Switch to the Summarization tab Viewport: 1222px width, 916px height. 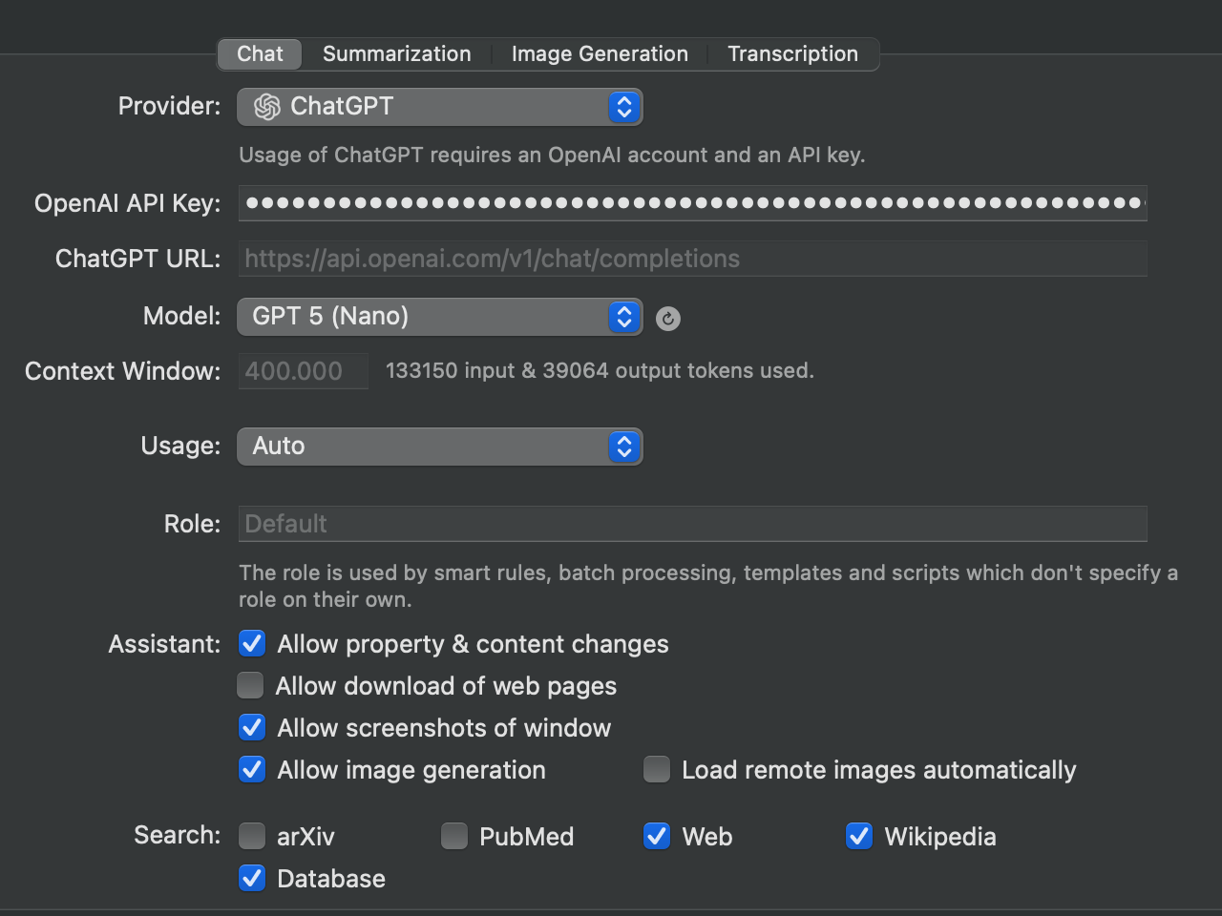(396, 54)
